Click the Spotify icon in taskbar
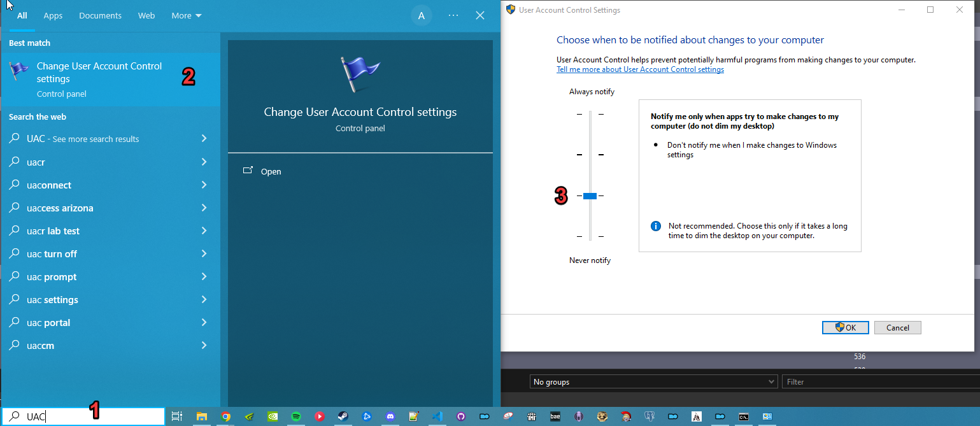Image resolution: width=980 pixels, height=426 pixels. (296, 416)
